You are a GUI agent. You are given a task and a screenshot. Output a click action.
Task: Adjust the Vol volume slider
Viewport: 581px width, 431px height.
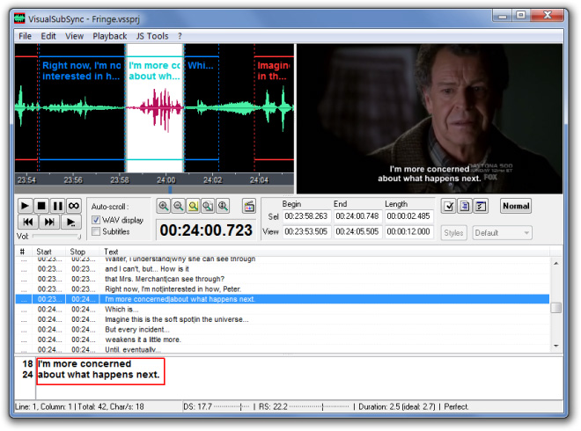[56, 236]
